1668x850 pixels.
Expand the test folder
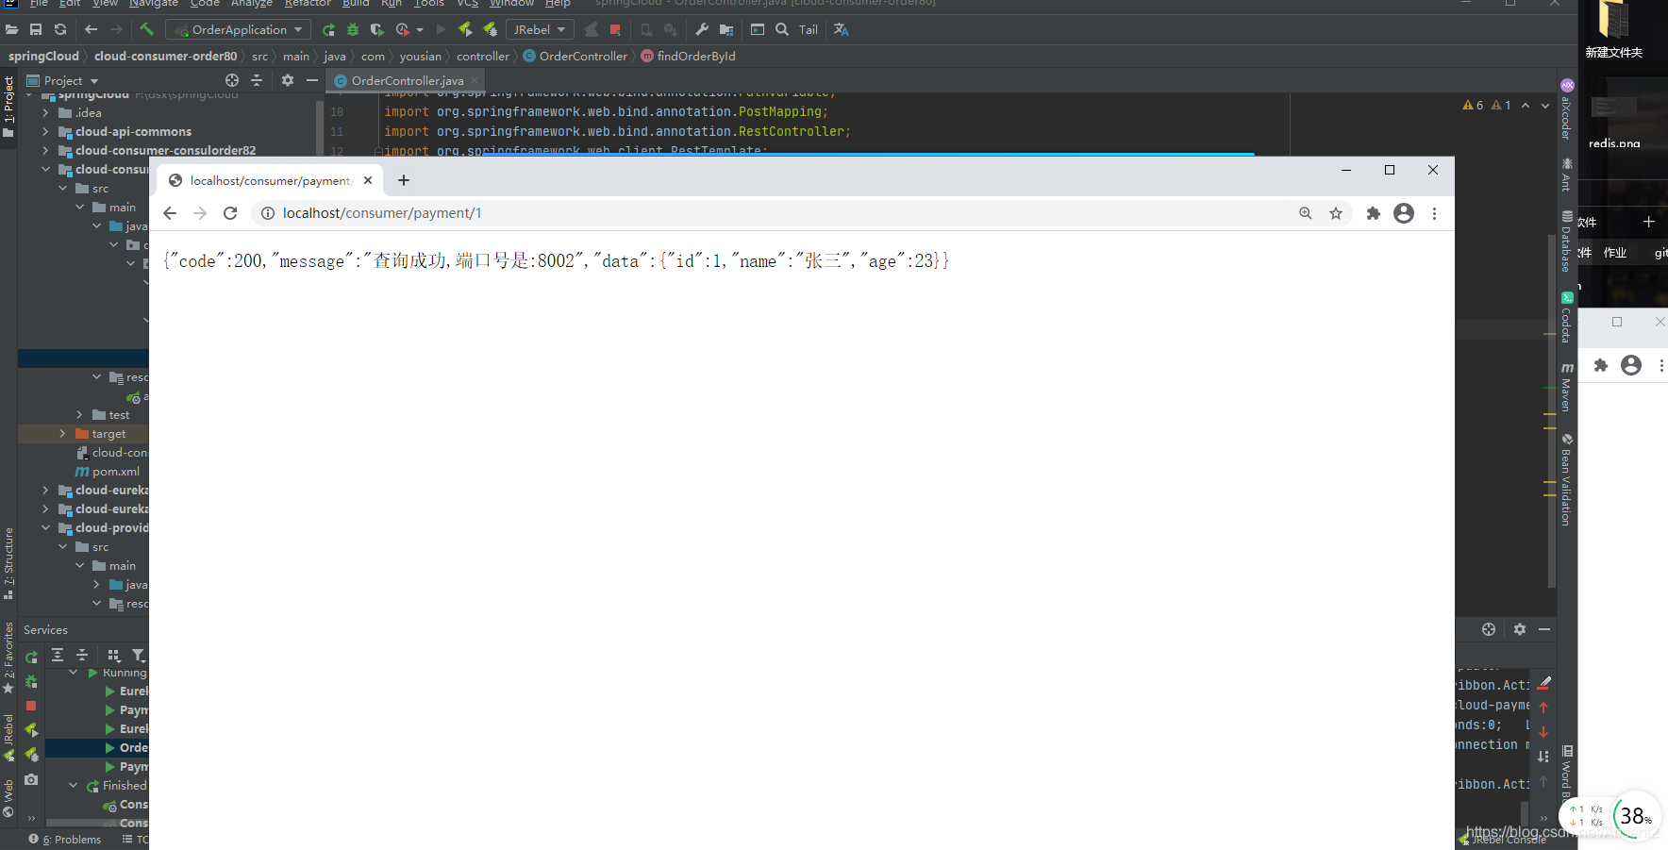[x=79, y=414]
